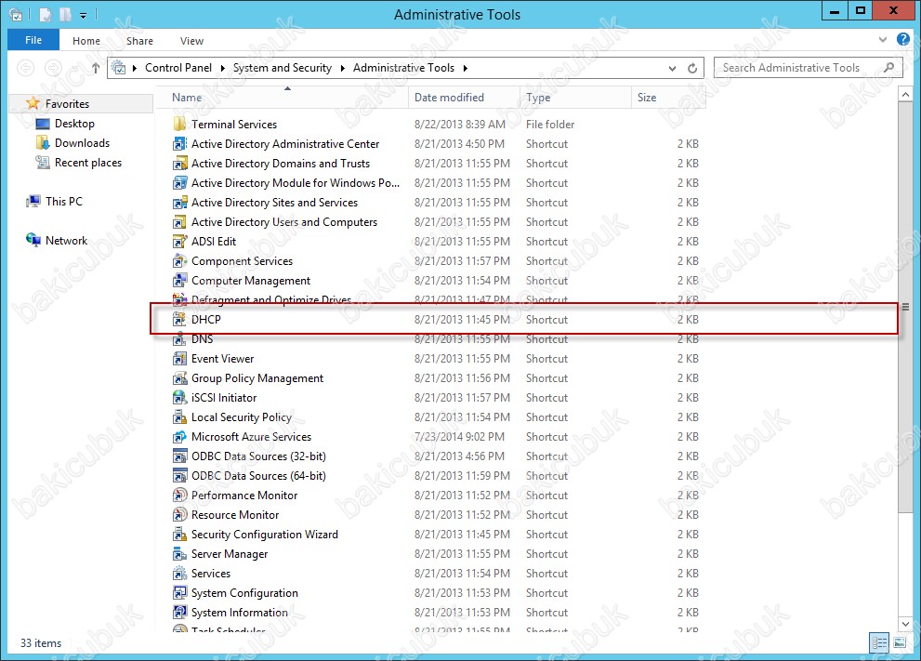Click the Refresh button in address bar
The height and width of the screenshot is (661, 921).
(692, 68)
